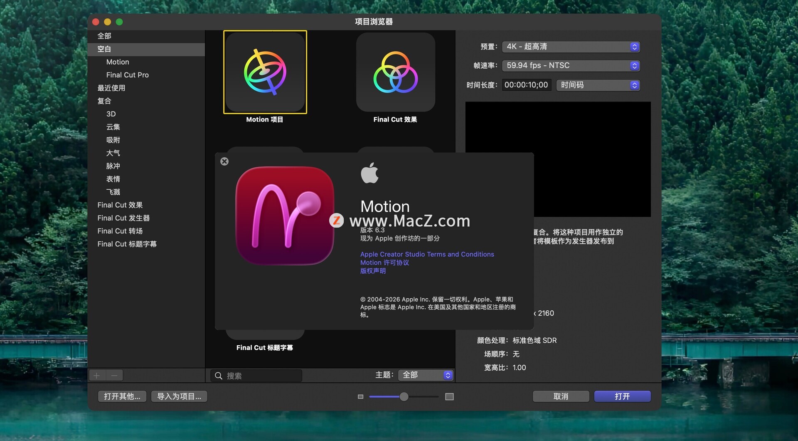Viewport: 798px width, 441px height.
Task: Select Final Cut 发生器 in sidebar
Action: [146, 218]
